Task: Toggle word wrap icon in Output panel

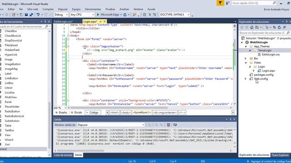Action: coord(175,125)
